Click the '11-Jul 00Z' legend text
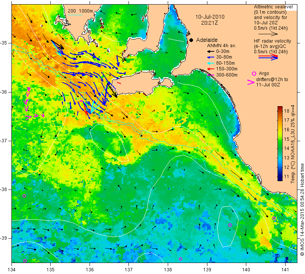The height and width of the screenshot is (274, 305). tap(268, 85)
